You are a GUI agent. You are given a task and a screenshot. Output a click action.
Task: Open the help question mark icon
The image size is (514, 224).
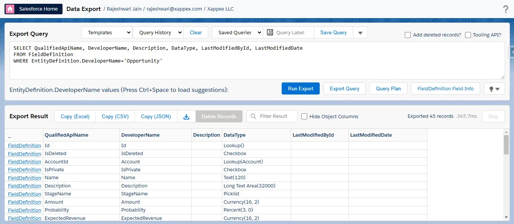(x=506, y=9)
